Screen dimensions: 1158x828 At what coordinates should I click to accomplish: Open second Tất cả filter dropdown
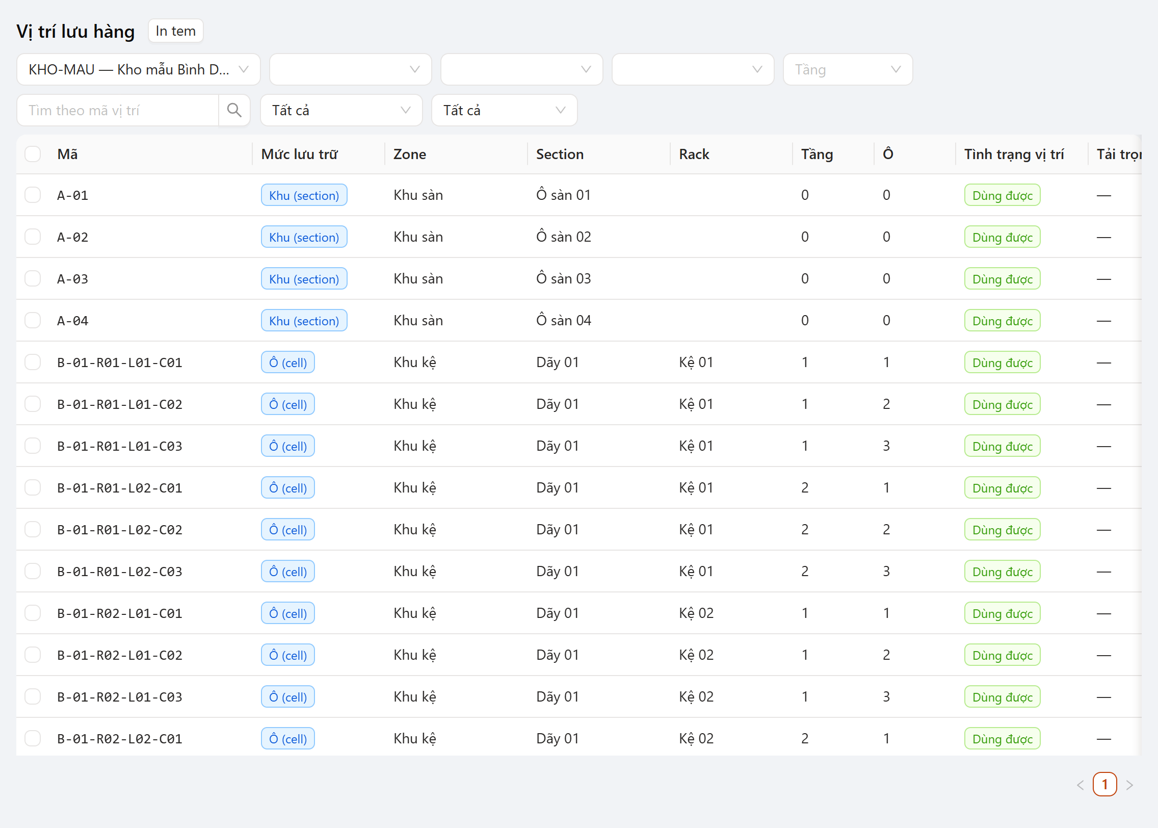(504, 110)
